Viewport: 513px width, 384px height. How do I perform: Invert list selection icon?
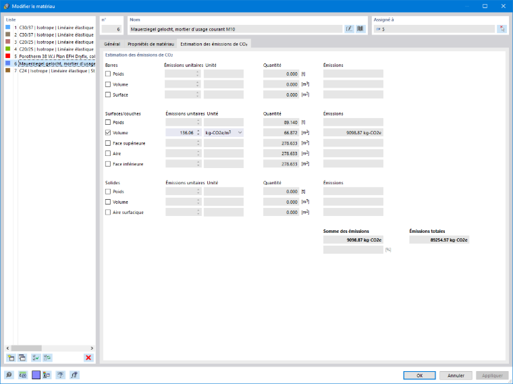47,358
